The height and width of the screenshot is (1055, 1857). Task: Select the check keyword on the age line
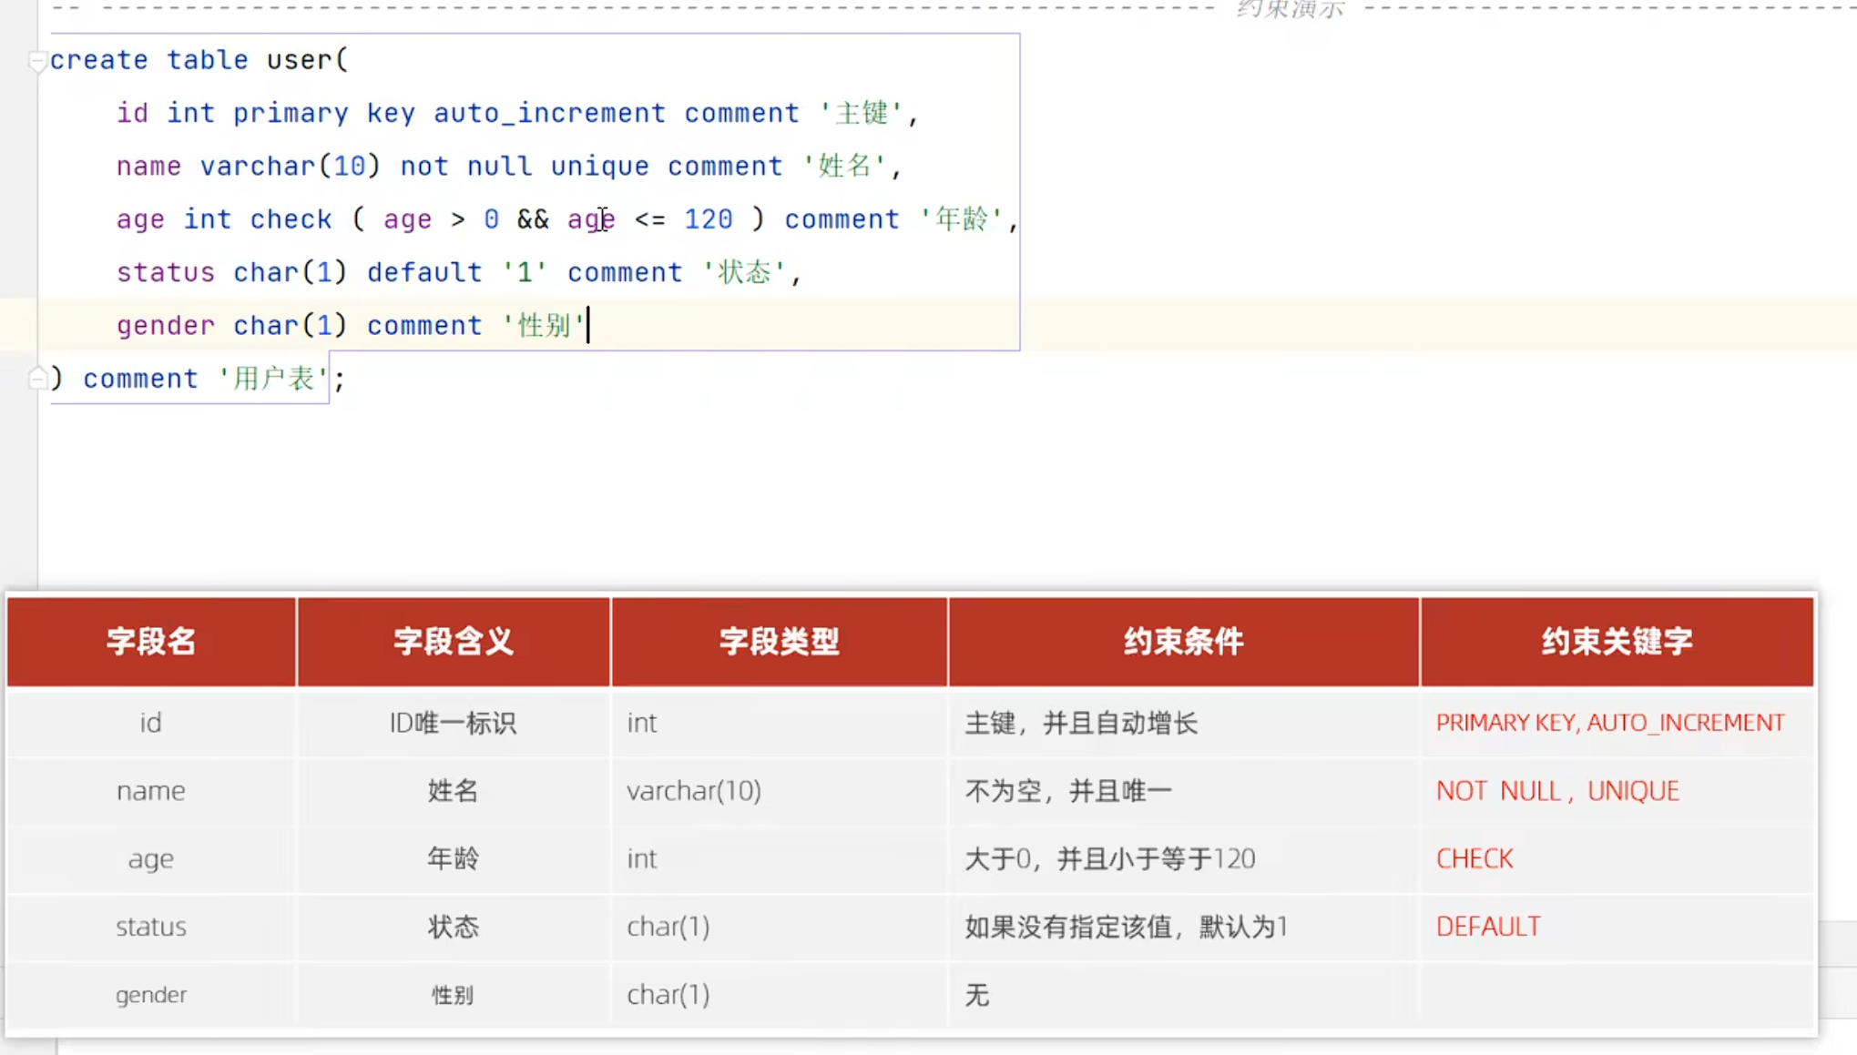pyautogui.click(x=291, y=218)
